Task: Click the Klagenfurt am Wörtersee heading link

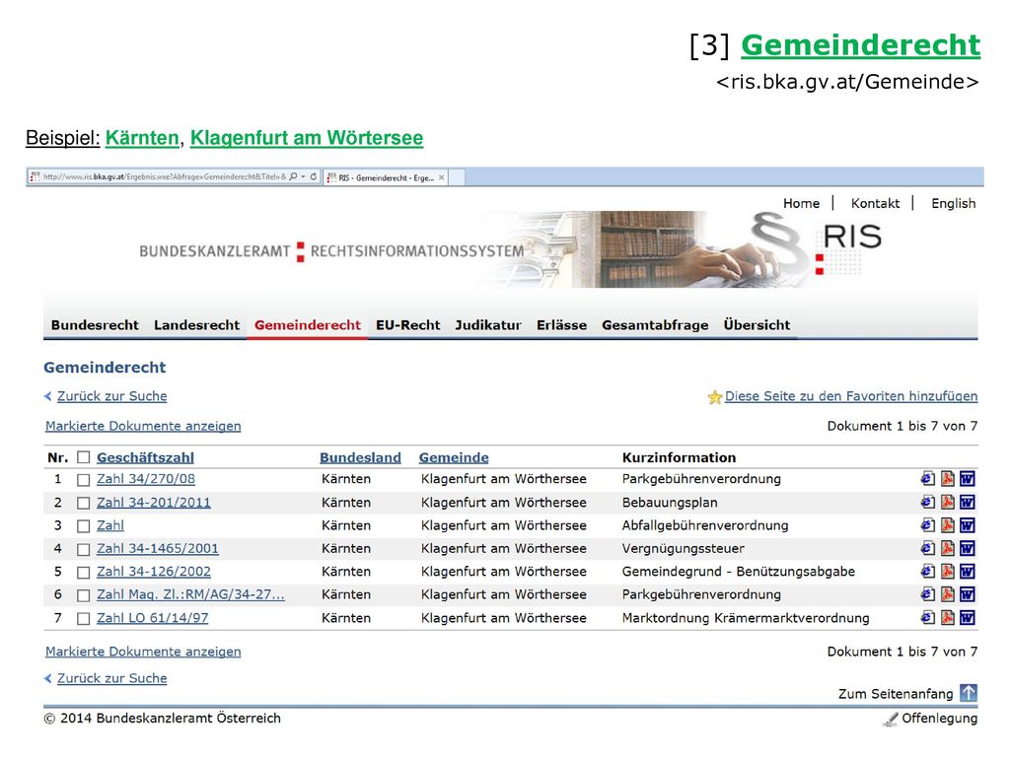Action: click(307, 138)
